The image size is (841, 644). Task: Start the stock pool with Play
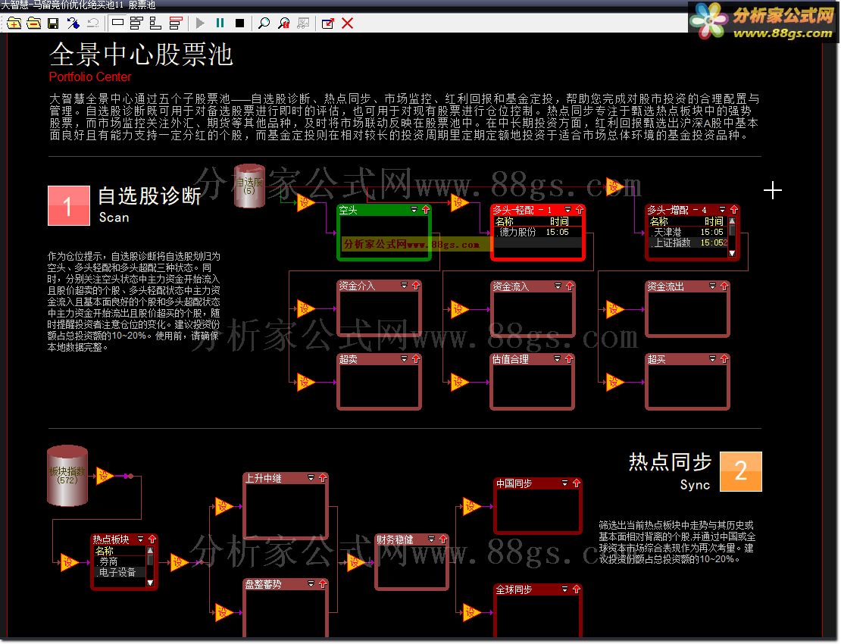tap(201, 23)
